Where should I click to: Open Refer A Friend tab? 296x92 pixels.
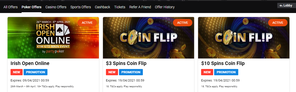coord(140,7)
